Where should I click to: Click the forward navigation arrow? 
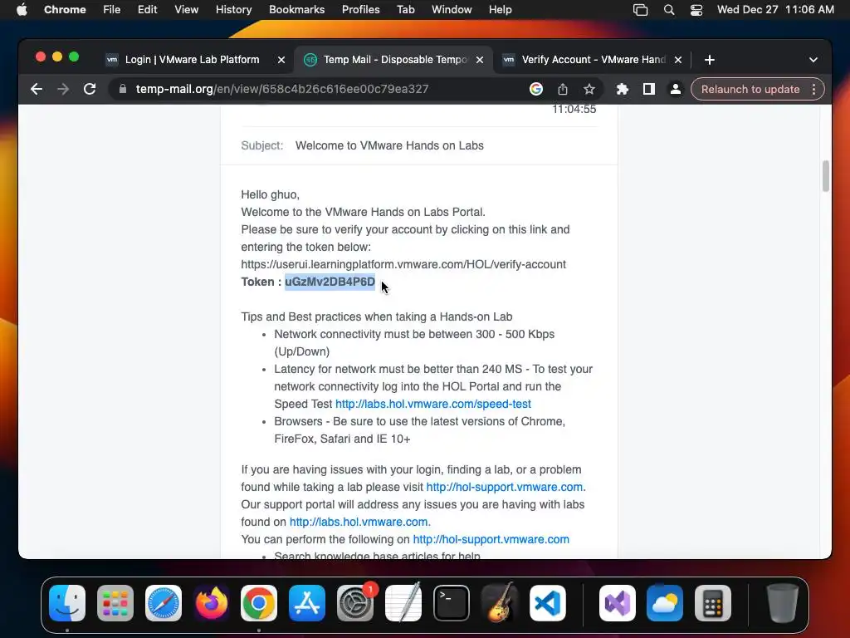tap(63, 89)
